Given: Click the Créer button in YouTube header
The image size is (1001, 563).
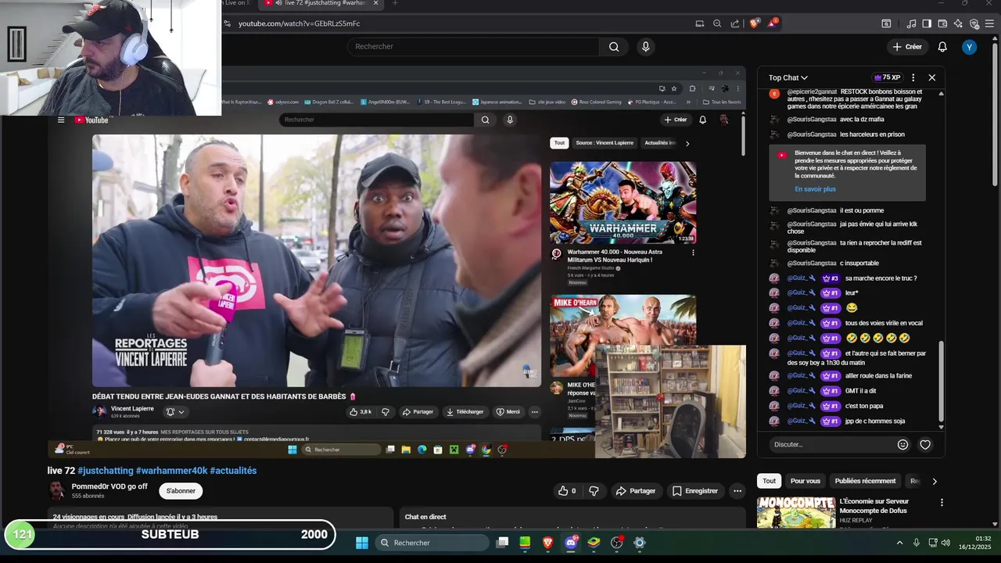Looking at the screenshot, I should click(x=906, y=47).
